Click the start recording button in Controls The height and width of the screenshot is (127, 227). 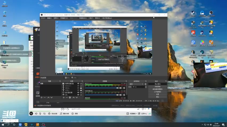157,87
